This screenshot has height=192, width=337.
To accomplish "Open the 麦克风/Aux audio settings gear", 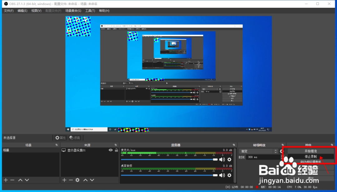I will click(x=229, y=159).
